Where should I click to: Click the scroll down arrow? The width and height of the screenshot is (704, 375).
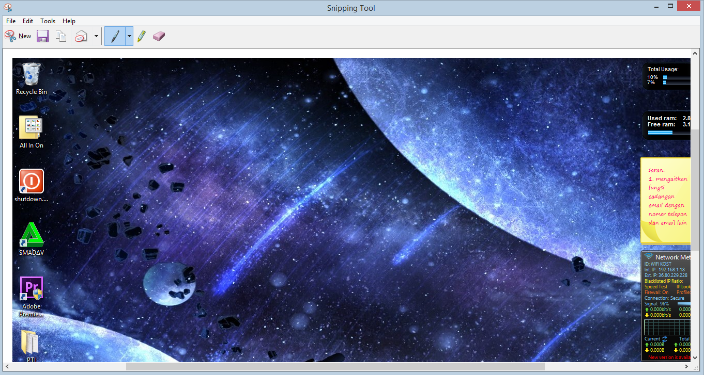click(695, 358)
